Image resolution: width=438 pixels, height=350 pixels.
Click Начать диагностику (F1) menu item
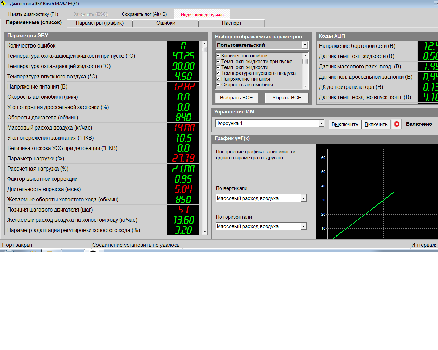(33, 14)
